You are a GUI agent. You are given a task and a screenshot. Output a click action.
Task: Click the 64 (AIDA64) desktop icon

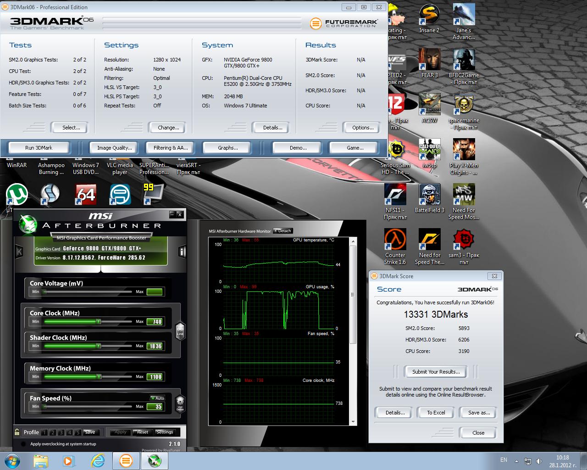(x=86, y=195)
